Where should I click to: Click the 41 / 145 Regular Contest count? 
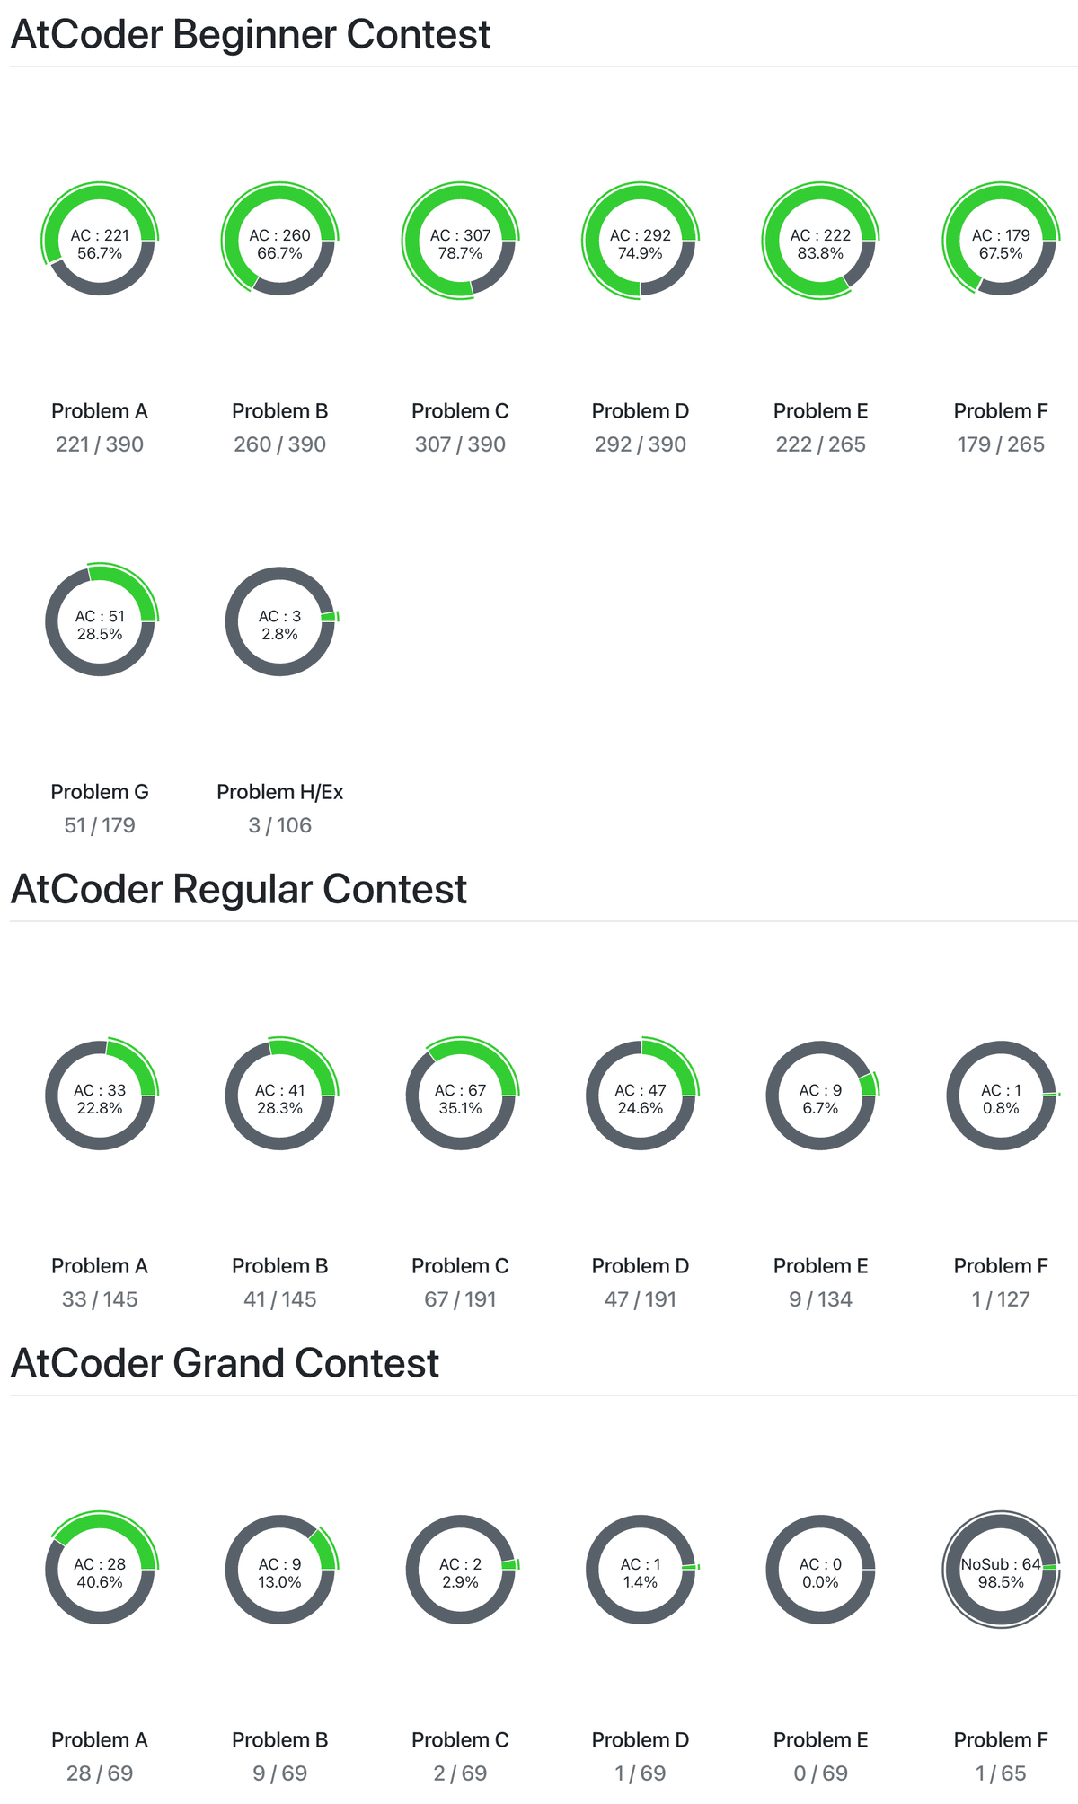pos(280,1299)
